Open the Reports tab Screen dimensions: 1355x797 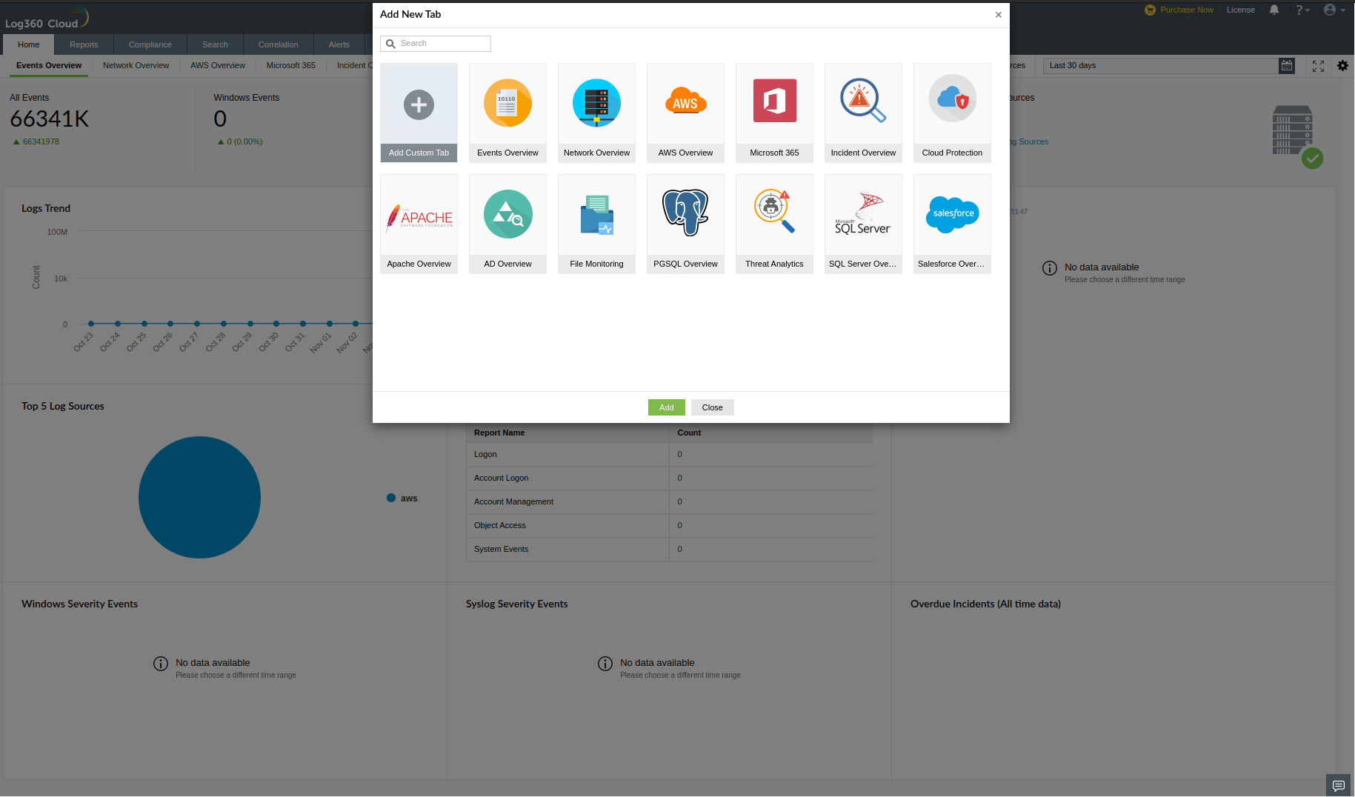point(84,44)
